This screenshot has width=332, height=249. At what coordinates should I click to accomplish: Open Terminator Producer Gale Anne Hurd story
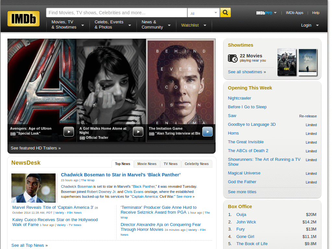[x=158, y=210]
